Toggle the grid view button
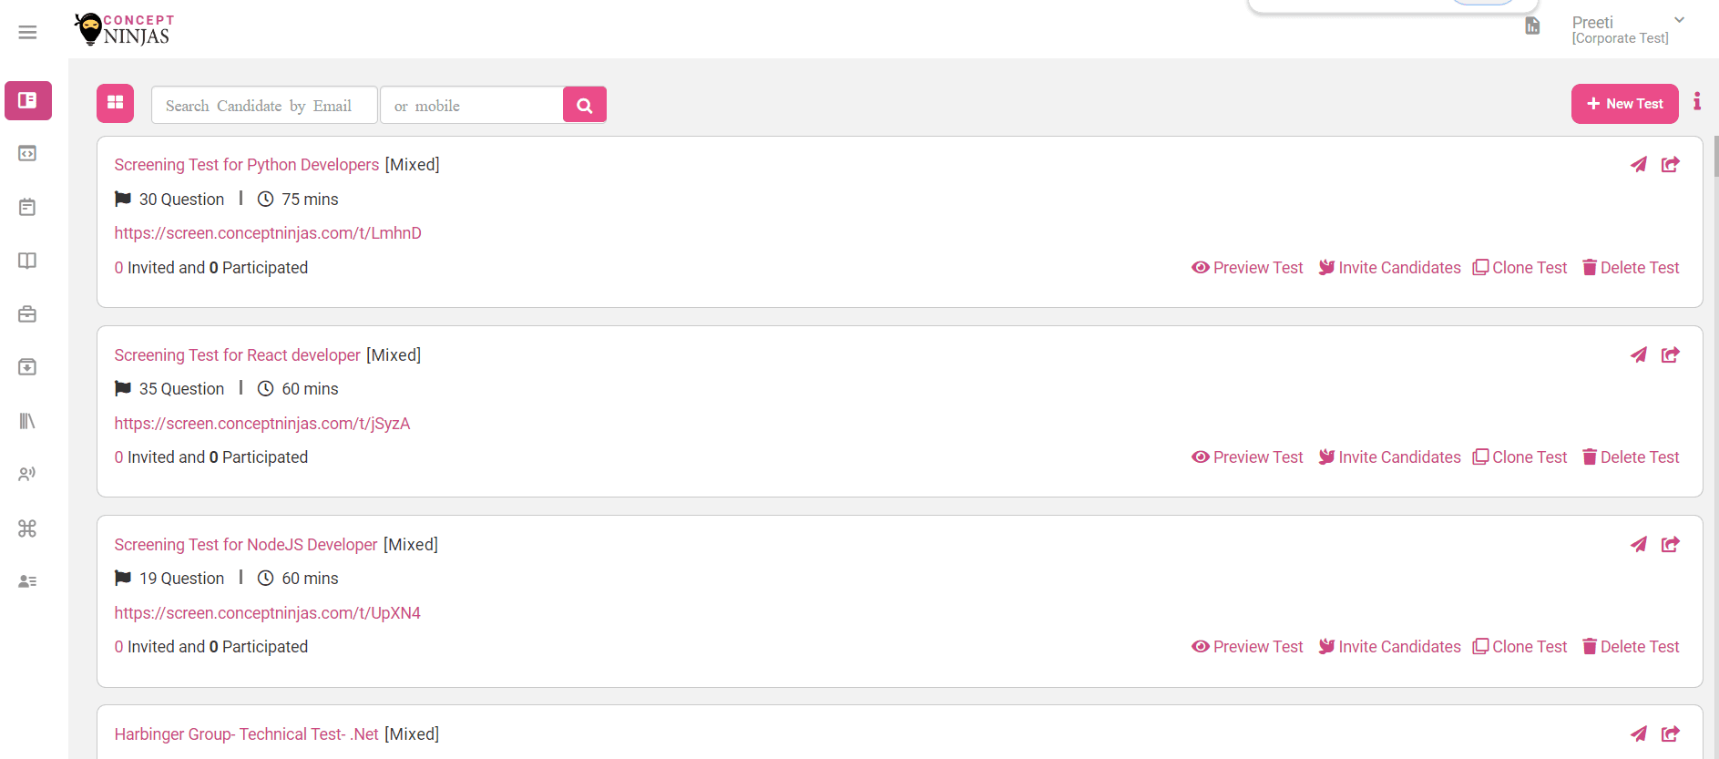This screenshot has width=1719, height=759. click(x=115, y=103)
